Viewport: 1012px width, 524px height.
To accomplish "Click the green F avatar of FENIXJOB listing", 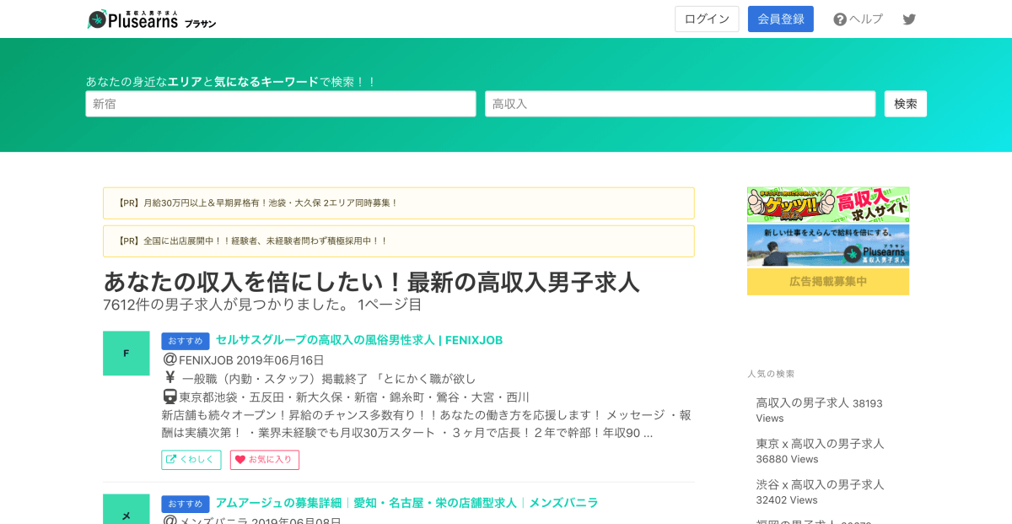I will tap(126, 354).
